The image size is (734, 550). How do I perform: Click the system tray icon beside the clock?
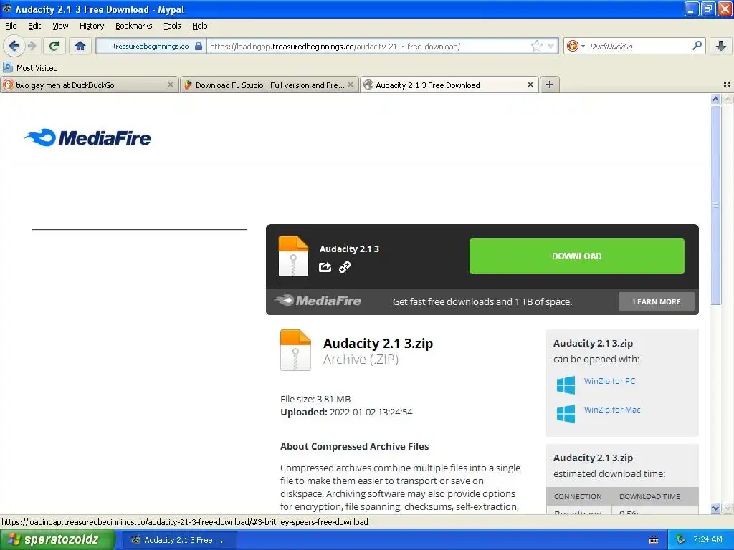(681, 539)
